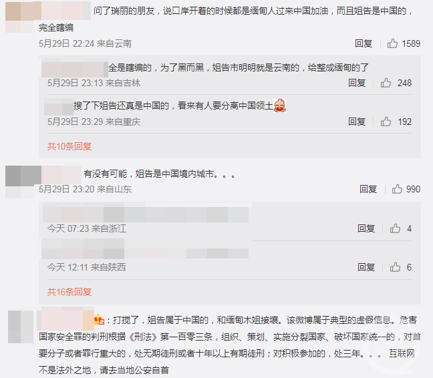Viewport: 433px width, 378px height.
Task: Reply to the comment from 云南
Action: pos(364,43)
